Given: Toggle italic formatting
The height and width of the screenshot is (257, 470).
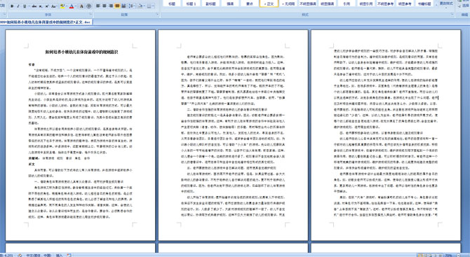Looking at the screenshot, I should coord(18,6).
